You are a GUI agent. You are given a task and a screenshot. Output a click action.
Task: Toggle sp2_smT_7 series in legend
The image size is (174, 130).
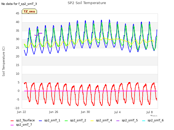point(21,125)
